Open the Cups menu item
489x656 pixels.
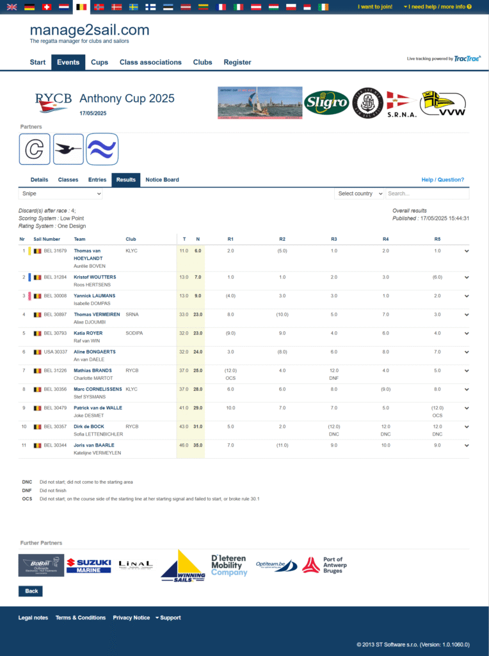(99, 62)
